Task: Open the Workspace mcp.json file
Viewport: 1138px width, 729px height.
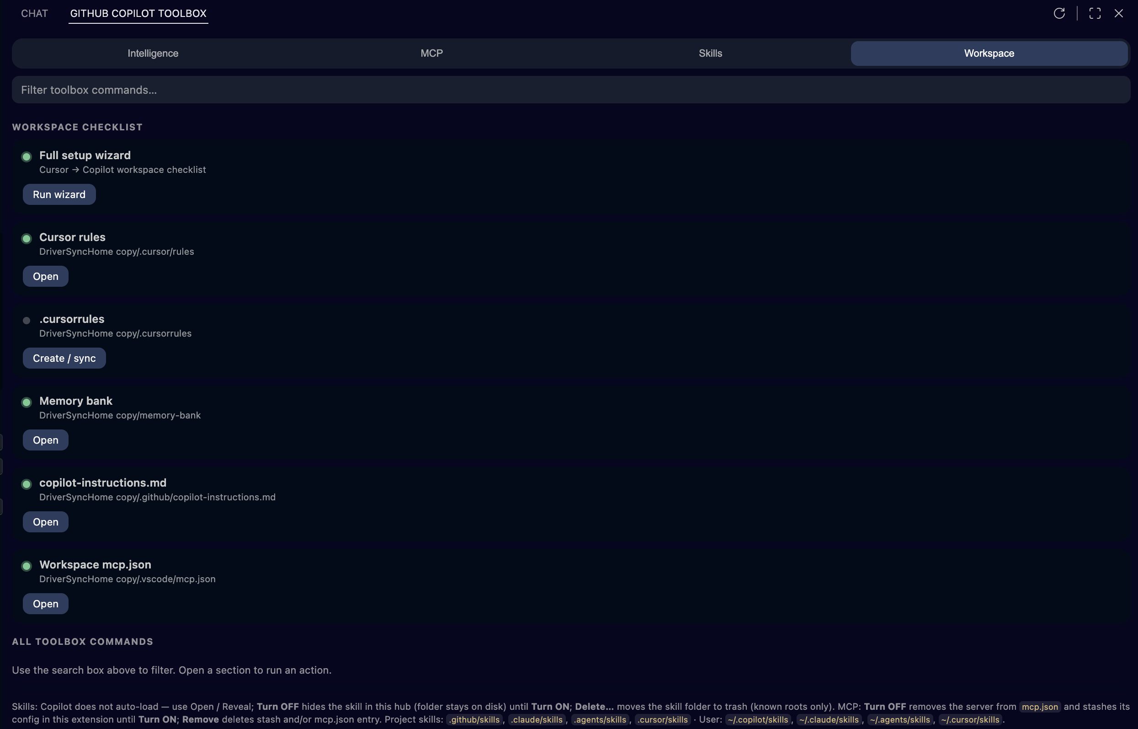Action: 45,604
